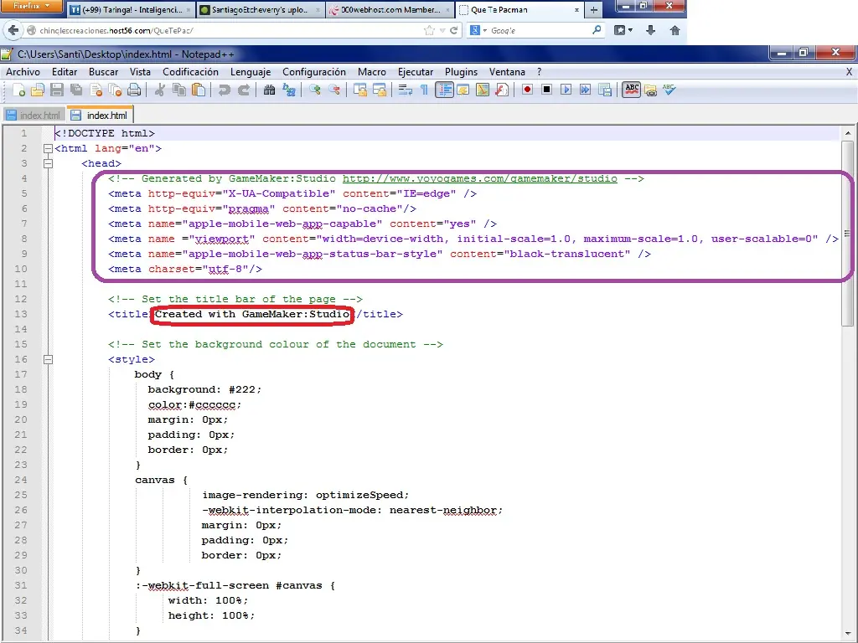Reload the page in Firefox

(x=453, y=31)
